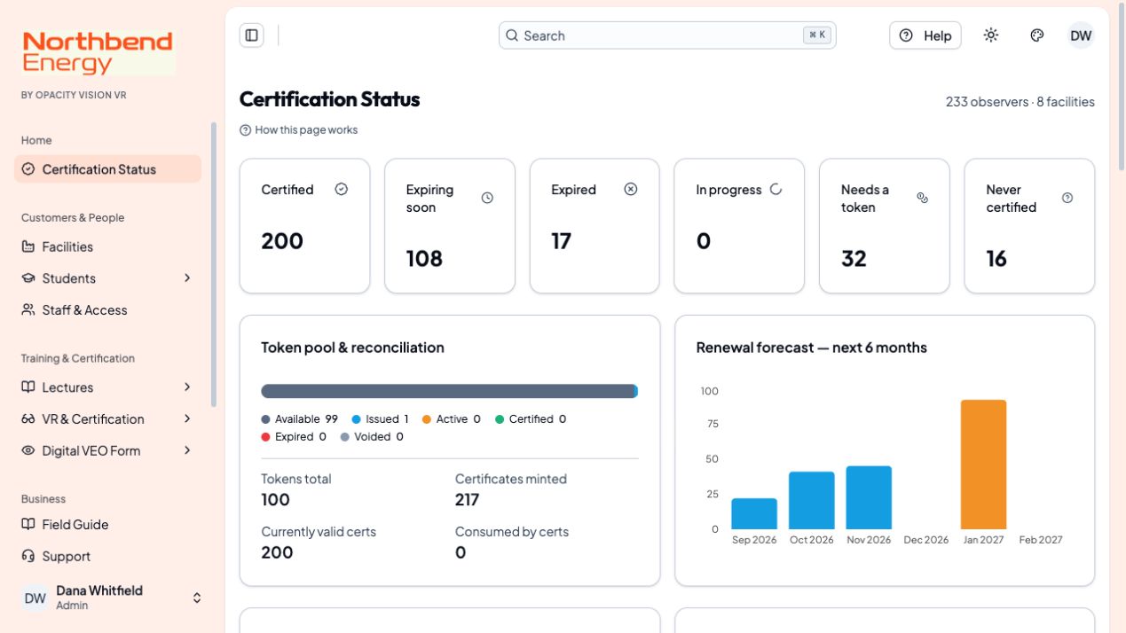Focus the Search field

pos(667,35)
